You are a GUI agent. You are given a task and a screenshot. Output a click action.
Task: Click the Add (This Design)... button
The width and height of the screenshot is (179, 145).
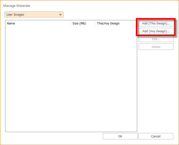(x=156, y=23)
